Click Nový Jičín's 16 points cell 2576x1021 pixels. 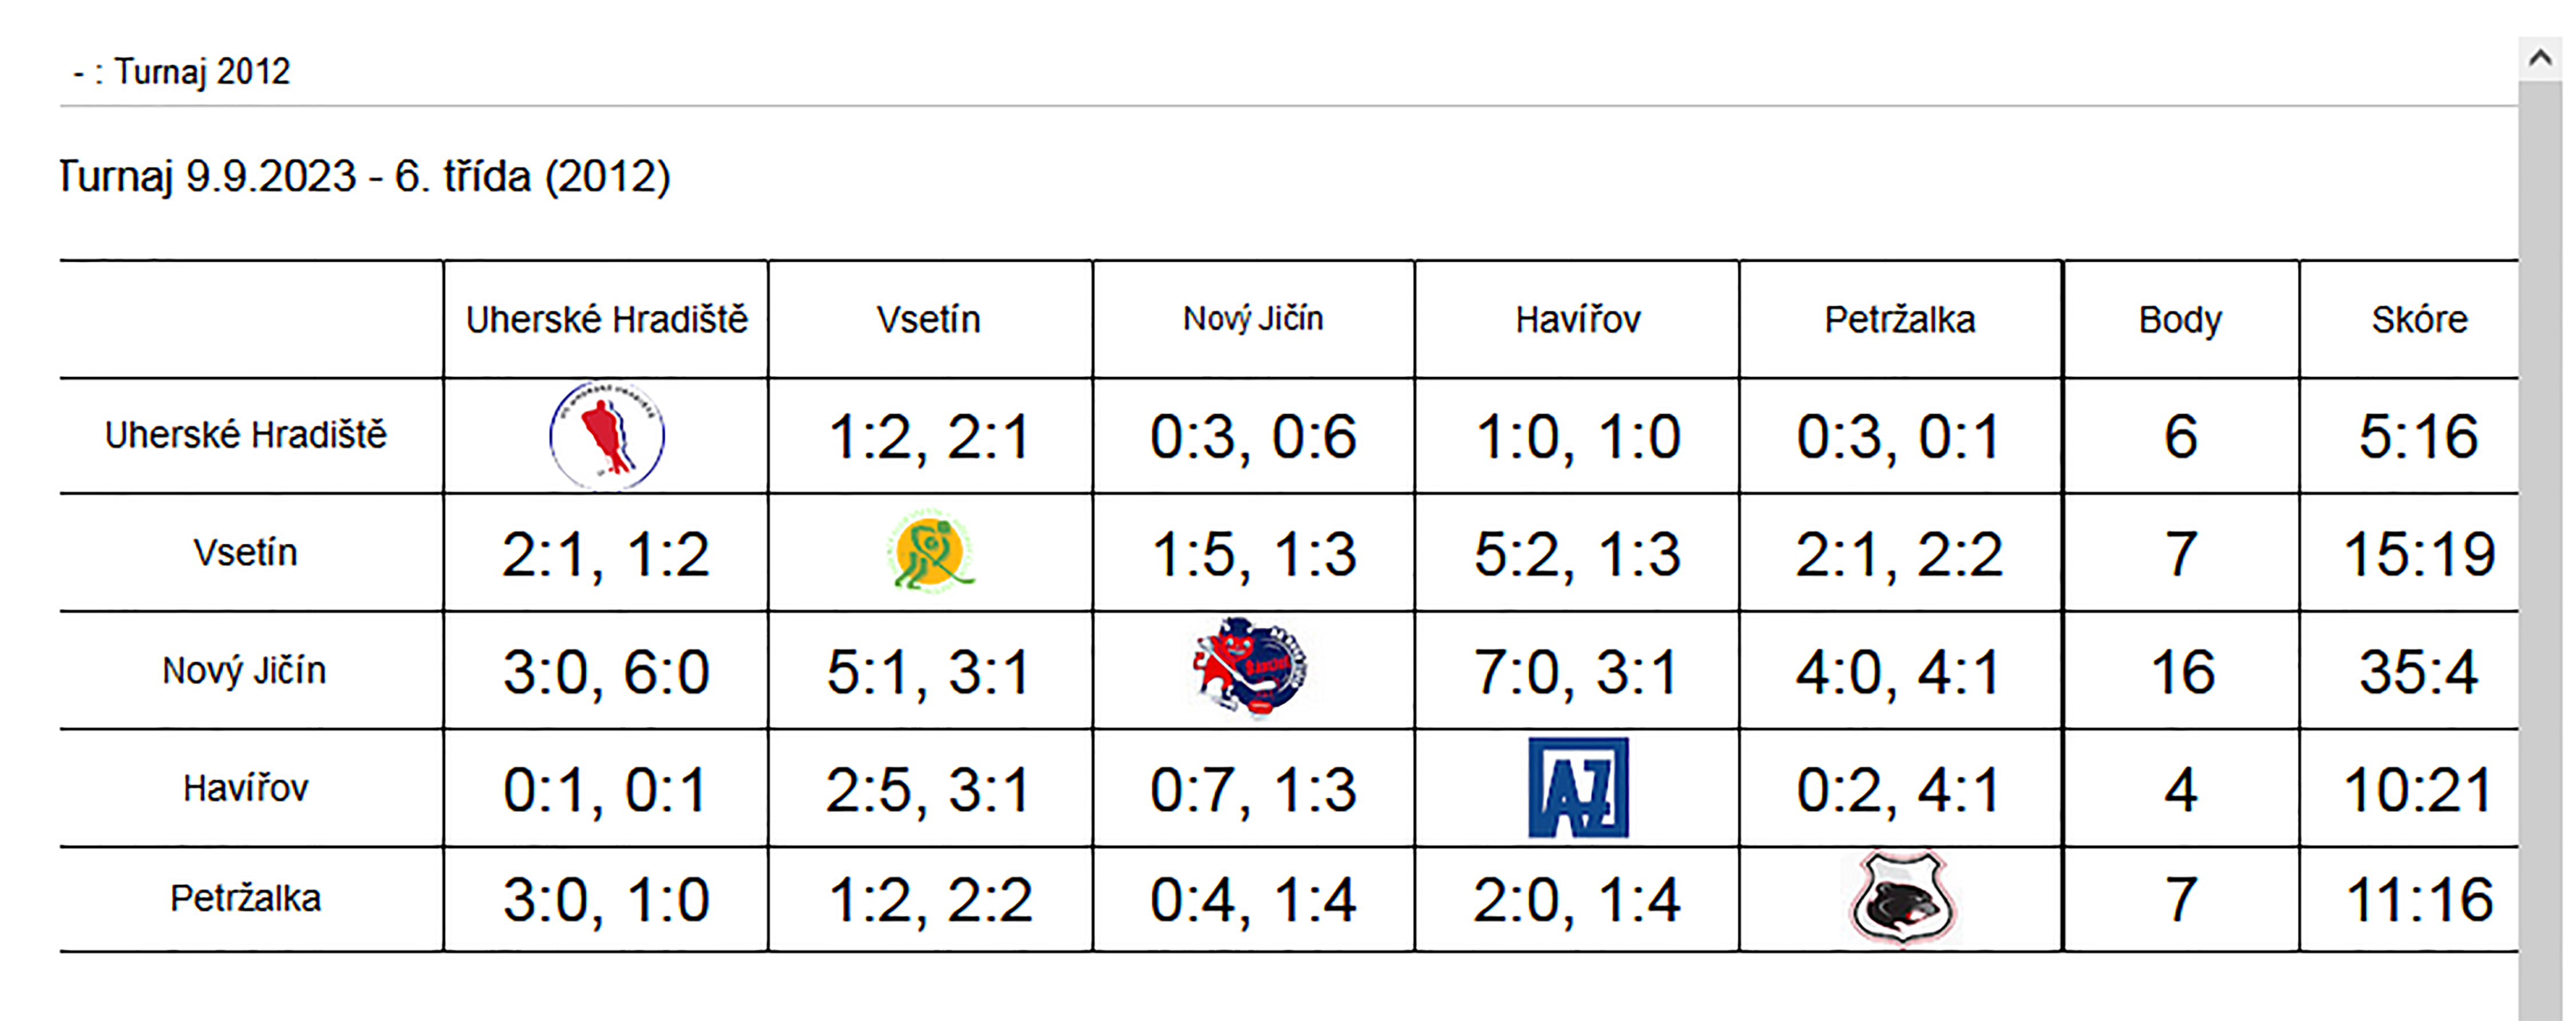pyautogui.click(x=2181, y=671)
